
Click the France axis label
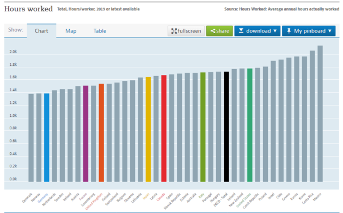pos(83,197)
